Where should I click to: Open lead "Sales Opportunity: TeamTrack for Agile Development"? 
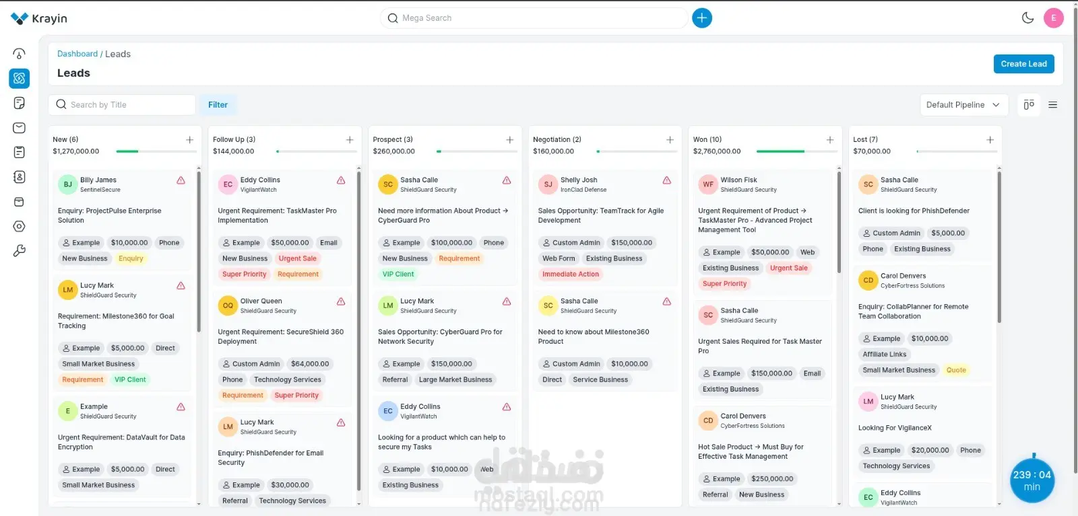pos(601,216)
